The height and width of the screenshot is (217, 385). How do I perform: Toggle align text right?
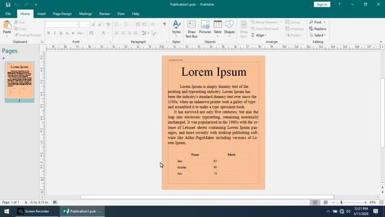[x=129, y=33]
